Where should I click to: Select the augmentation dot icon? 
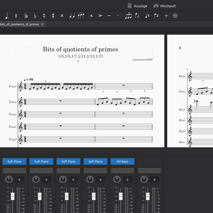tap(7, 16)
